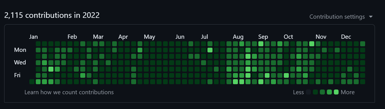Screen dimensions: 385x109
Task: Click the 'Sep' month label
Action: click(x=263, y=37)
